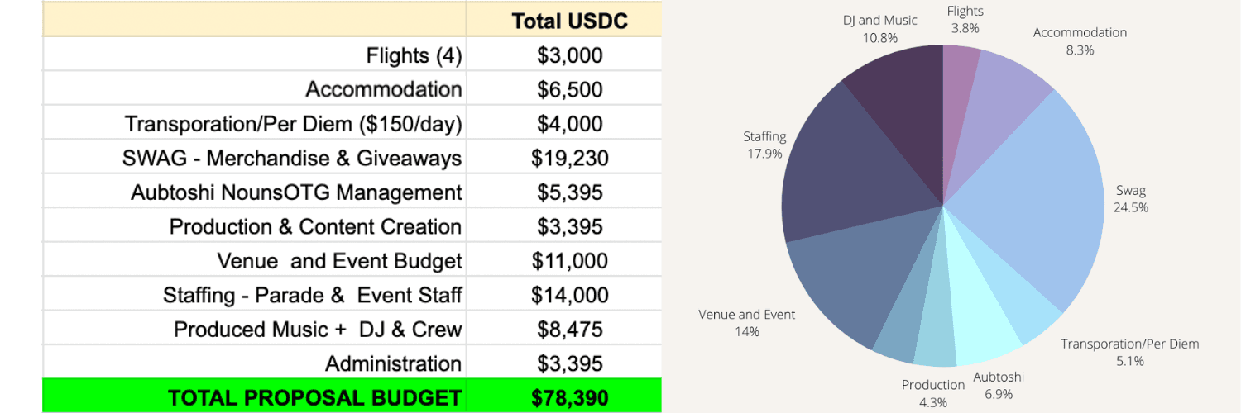The image size is (1241, 413).
Task: Click the Total USDC column header
Action: tap(569, 21)
